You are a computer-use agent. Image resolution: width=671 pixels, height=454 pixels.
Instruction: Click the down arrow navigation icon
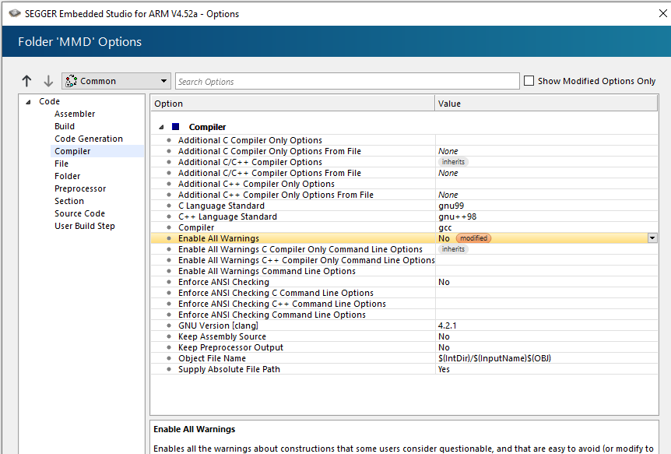(x=48, y=81)
